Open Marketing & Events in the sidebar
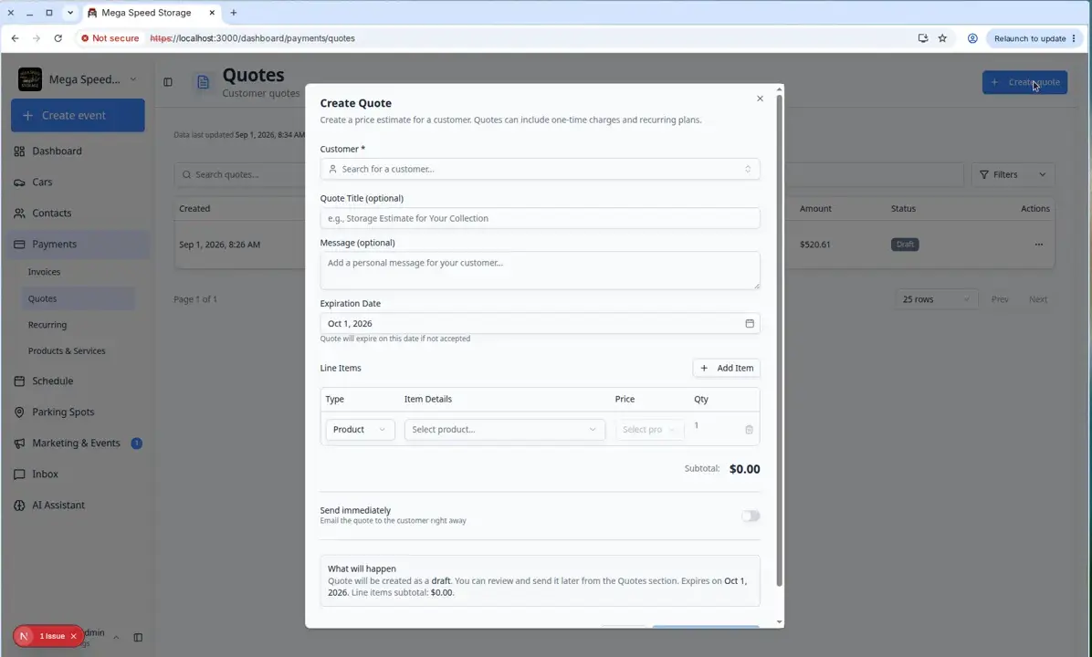Viewport: 1092px width, 657px height. coord(76,443)
